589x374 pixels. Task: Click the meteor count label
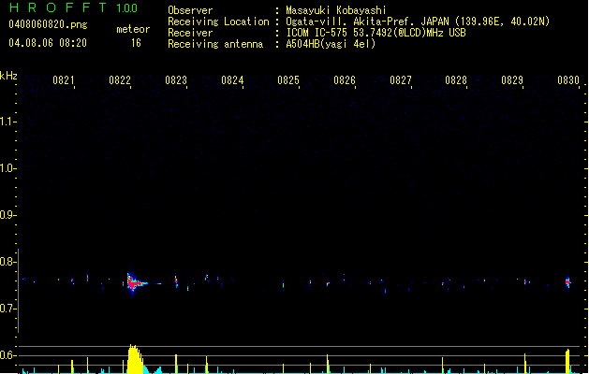[x=133, y=29]
